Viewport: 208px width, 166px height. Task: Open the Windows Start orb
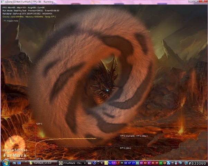pyautogui.click(x=6, y=163)
